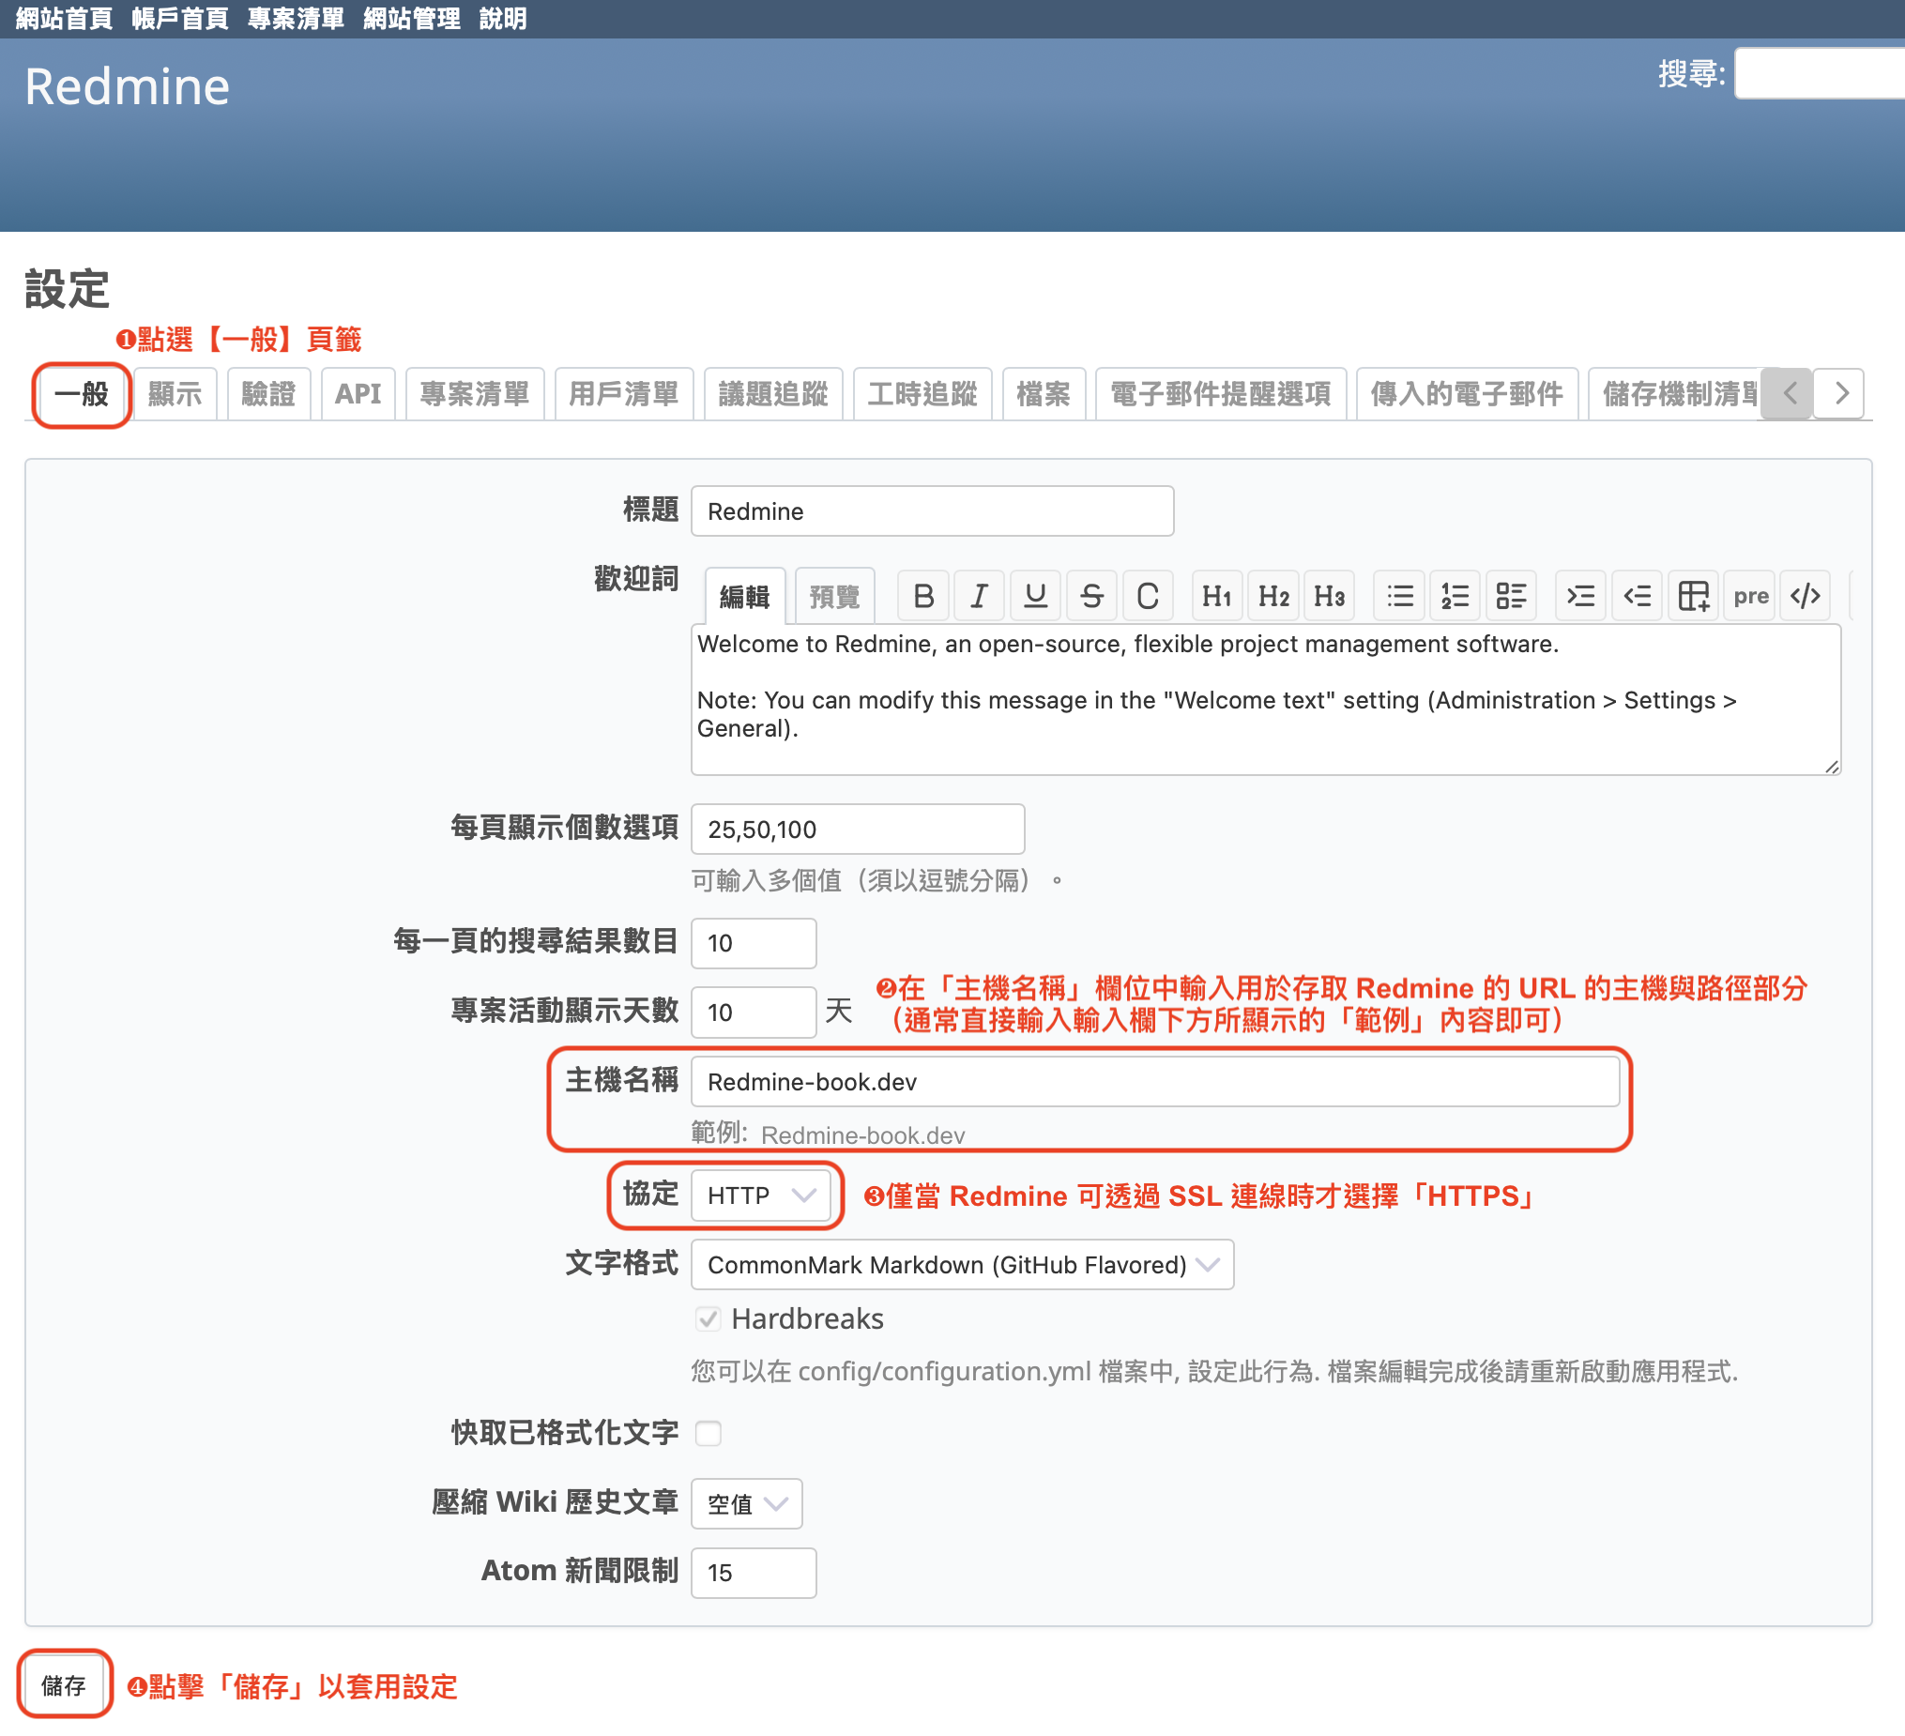Insert unordered bullet list
Screen dimensions: 1905x1736
click(1399, 596)
